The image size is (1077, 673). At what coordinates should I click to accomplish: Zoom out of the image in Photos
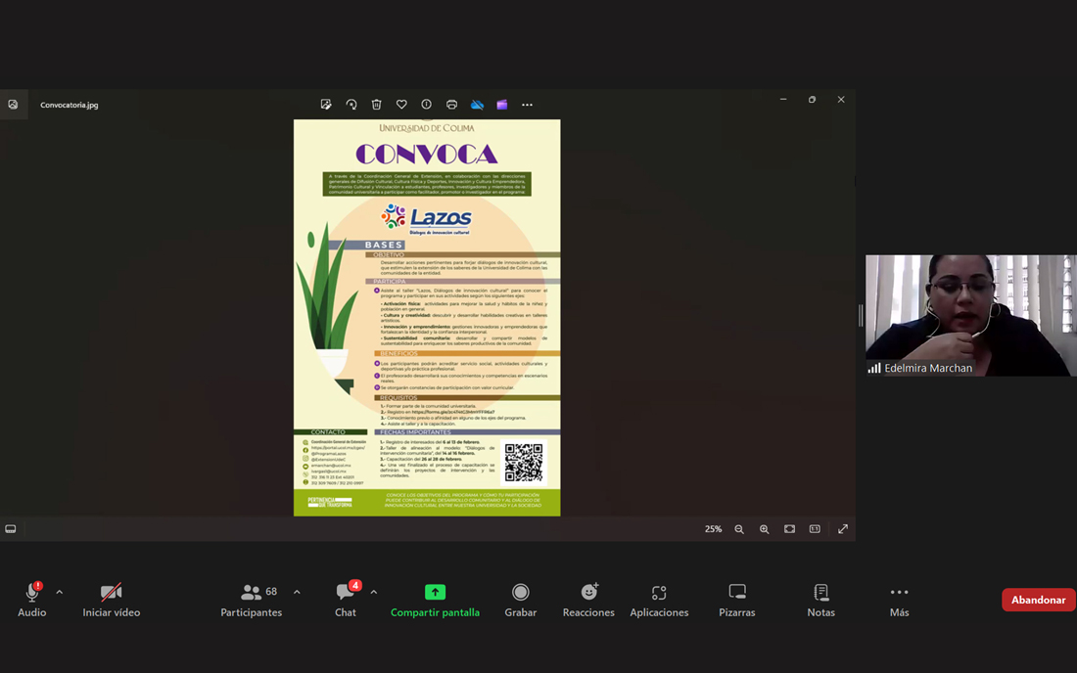point(739,529)
